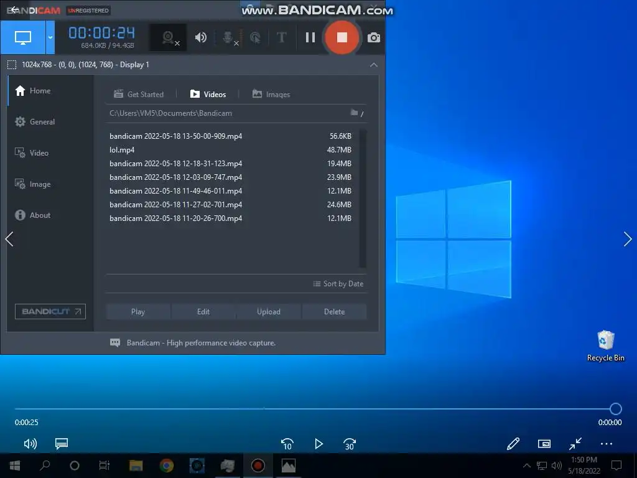Click the Play button in Bandicam

tap(138, 312)
